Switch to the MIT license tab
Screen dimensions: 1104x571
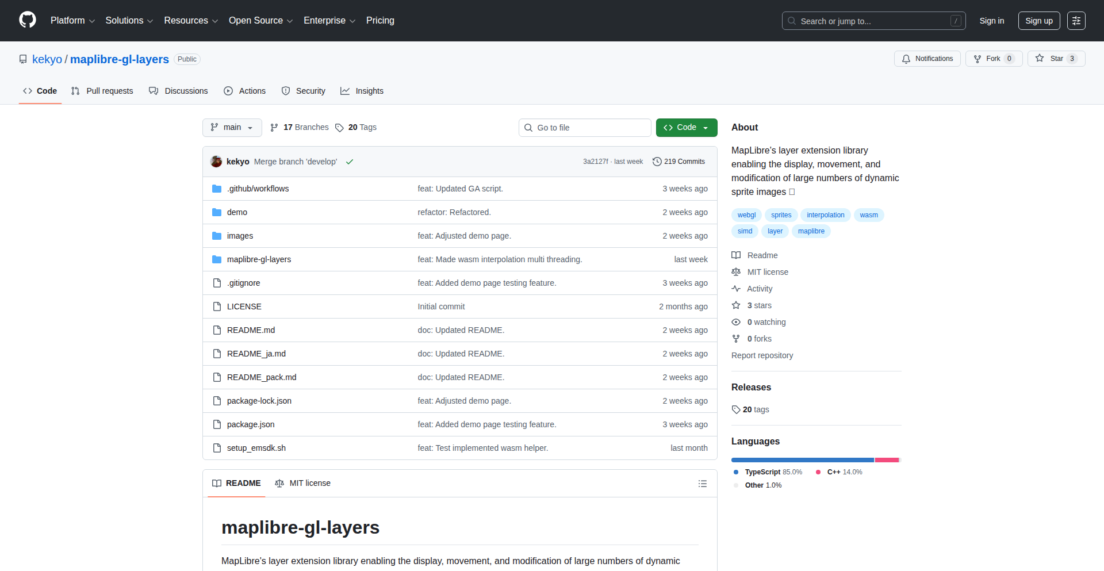tap(303, 484)
